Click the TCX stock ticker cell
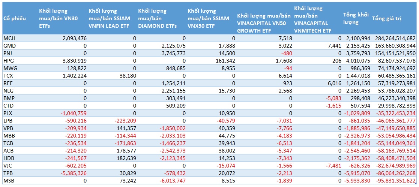The height and width of the screenshot is (187, 419). [x=8, y=75]
